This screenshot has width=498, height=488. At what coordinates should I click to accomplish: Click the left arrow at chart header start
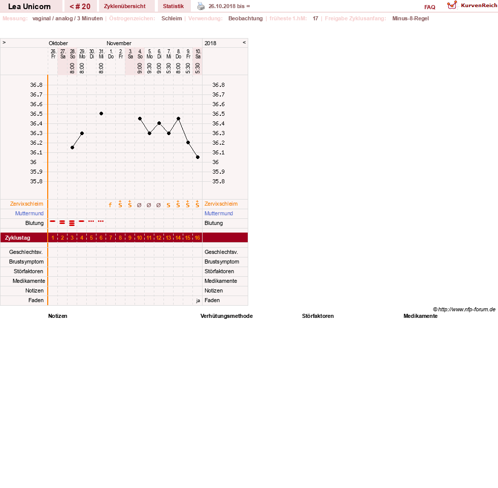[x=4, y=43]
